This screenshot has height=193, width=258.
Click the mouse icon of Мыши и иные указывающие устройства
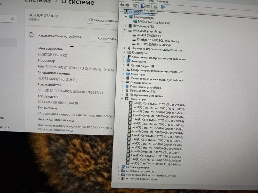click(x=127, y=78)
